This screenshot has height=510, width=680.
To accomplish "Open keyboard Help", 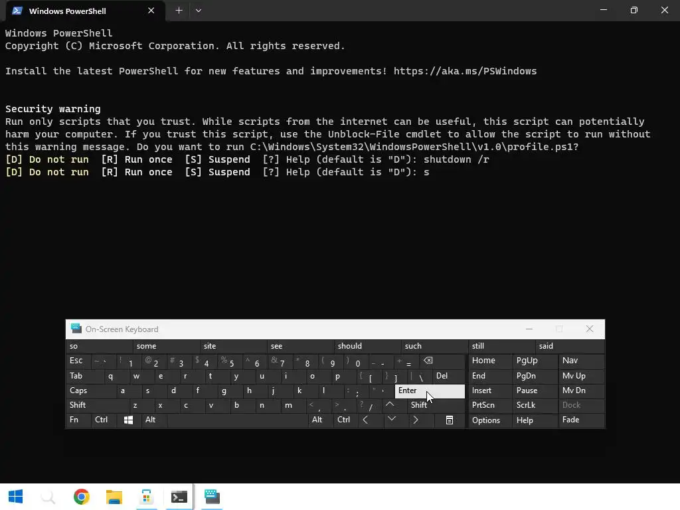I will point(535,420).
